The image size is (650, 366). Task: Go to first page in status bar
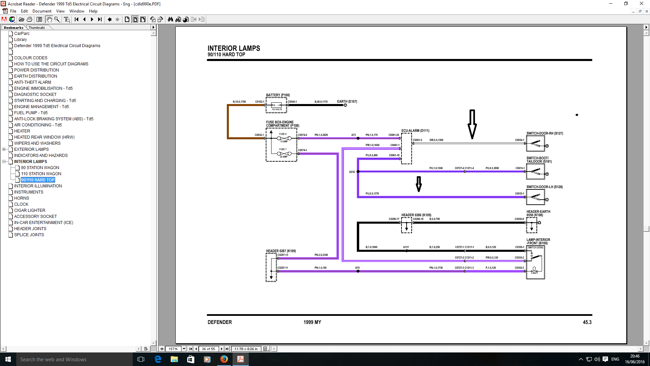click(191, 349)
